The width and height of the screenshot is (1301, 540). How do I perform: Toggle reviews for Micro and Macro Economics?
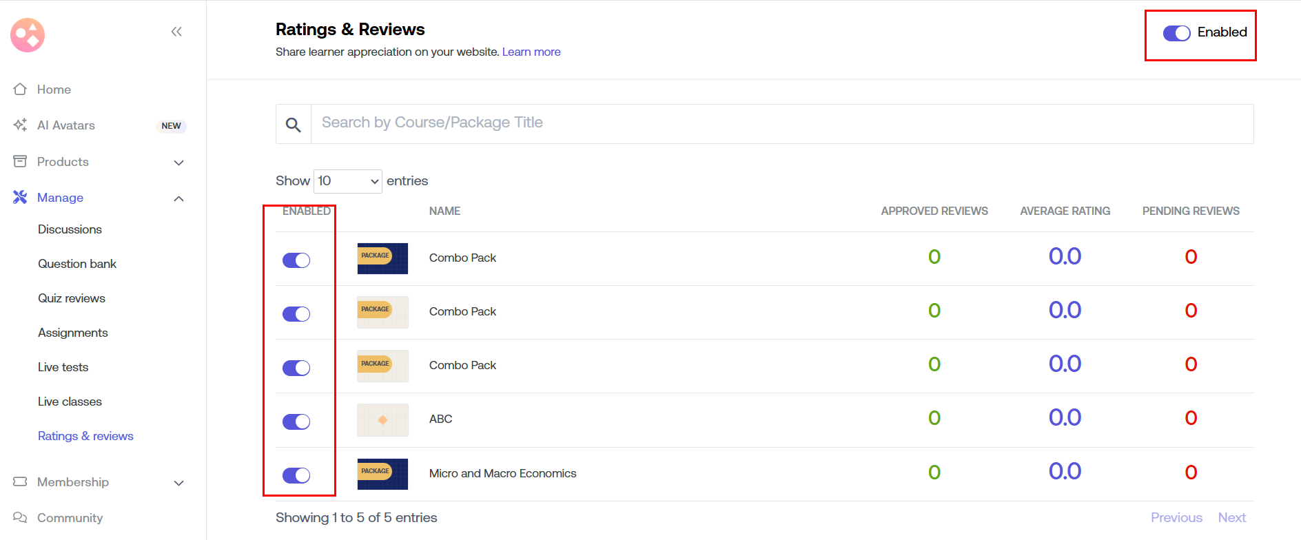296,475
